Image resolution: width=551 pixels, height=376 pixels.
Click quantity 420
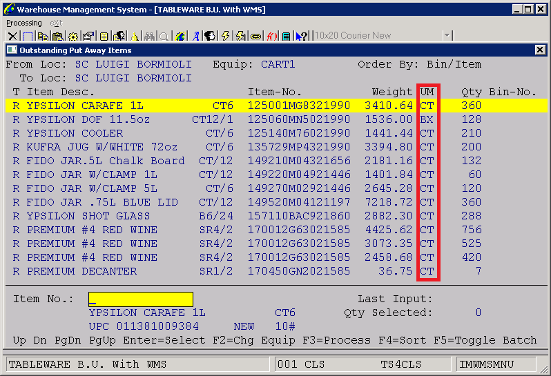472,257
